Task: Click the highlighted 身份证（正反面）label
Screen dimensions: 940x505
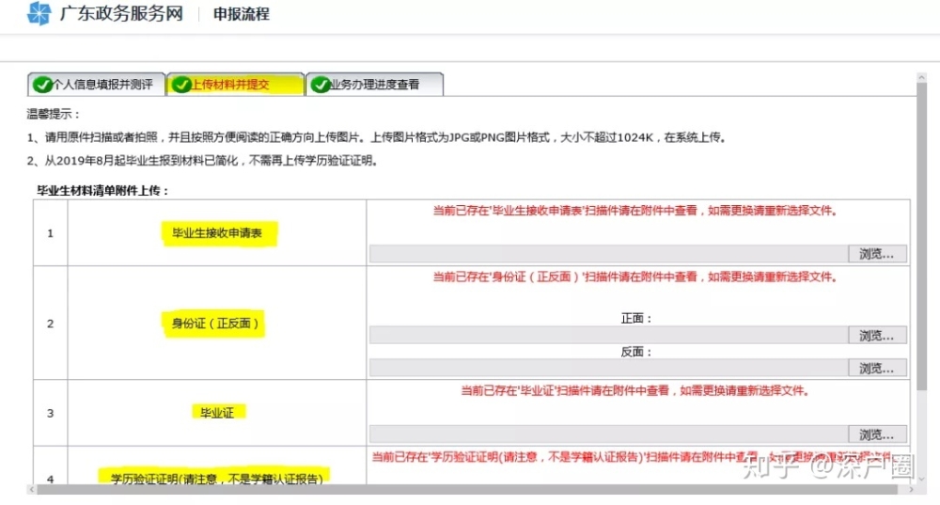Action: click(214, 324)
